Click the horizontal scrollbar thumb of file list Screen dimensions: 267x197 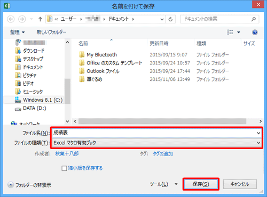[162, 121]
